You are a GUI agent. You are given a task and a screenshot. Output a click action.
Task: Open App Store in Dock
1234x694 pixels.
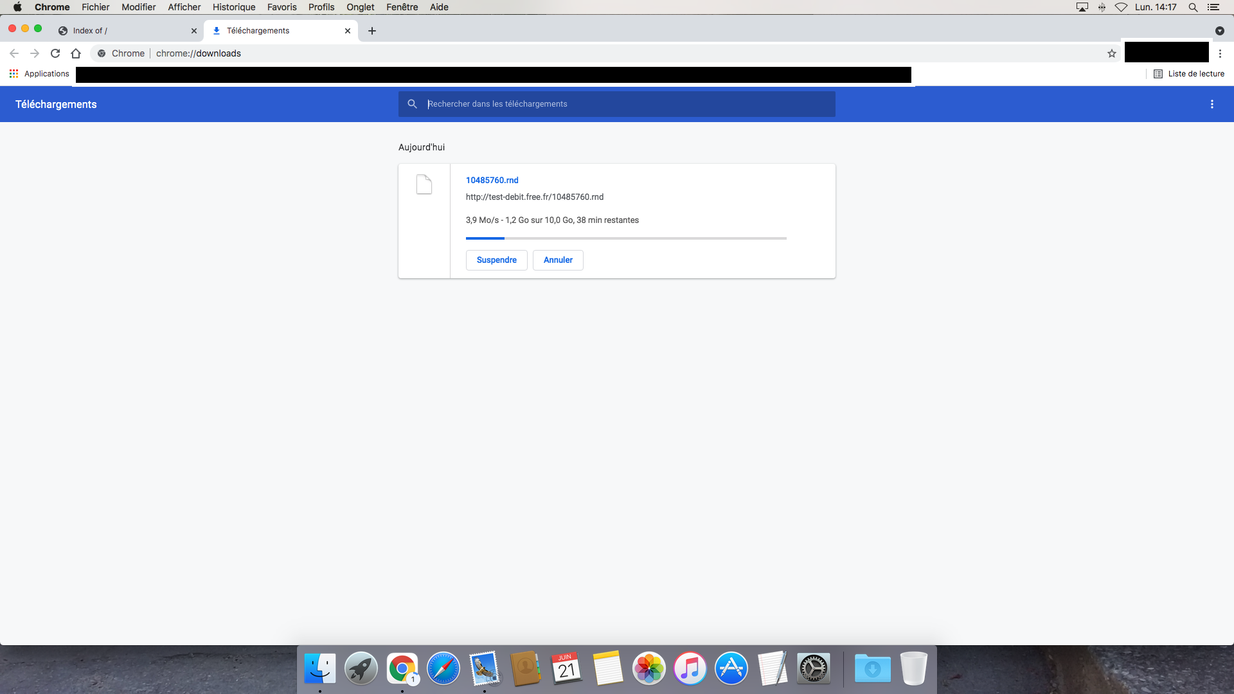tap(731, 669)
